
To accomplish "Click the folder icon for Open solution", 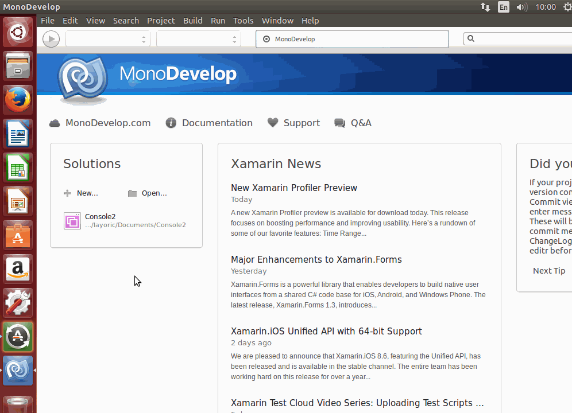I will pos(132,193).
